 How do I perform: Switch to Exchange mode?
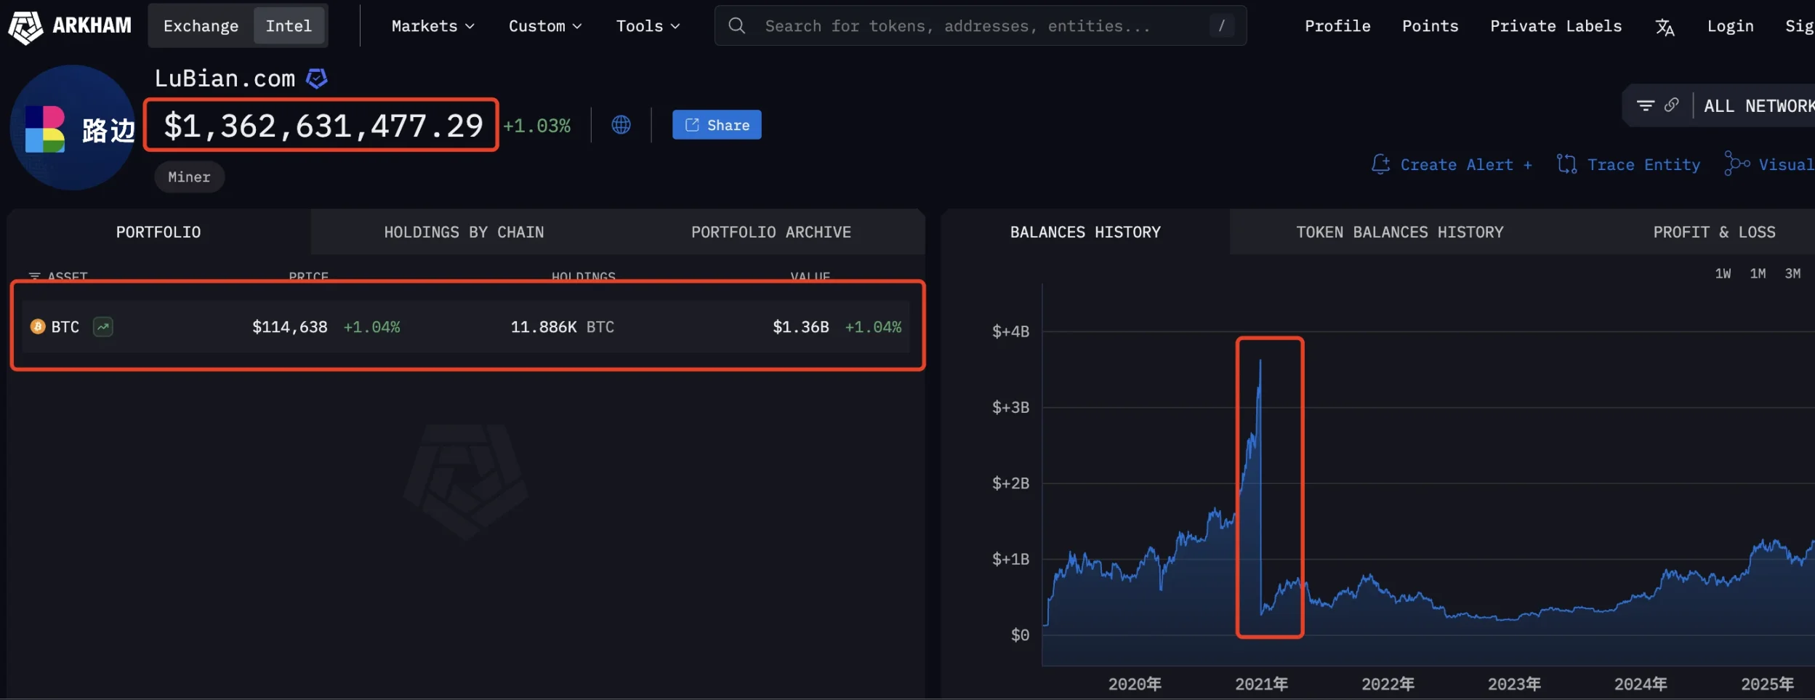coord(201,25)
